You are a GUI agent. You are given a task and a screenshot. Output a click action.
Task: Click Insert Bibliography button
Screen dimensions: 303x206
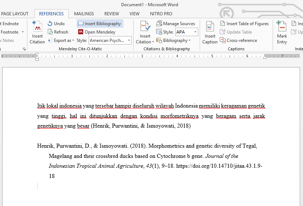point(100,24)
